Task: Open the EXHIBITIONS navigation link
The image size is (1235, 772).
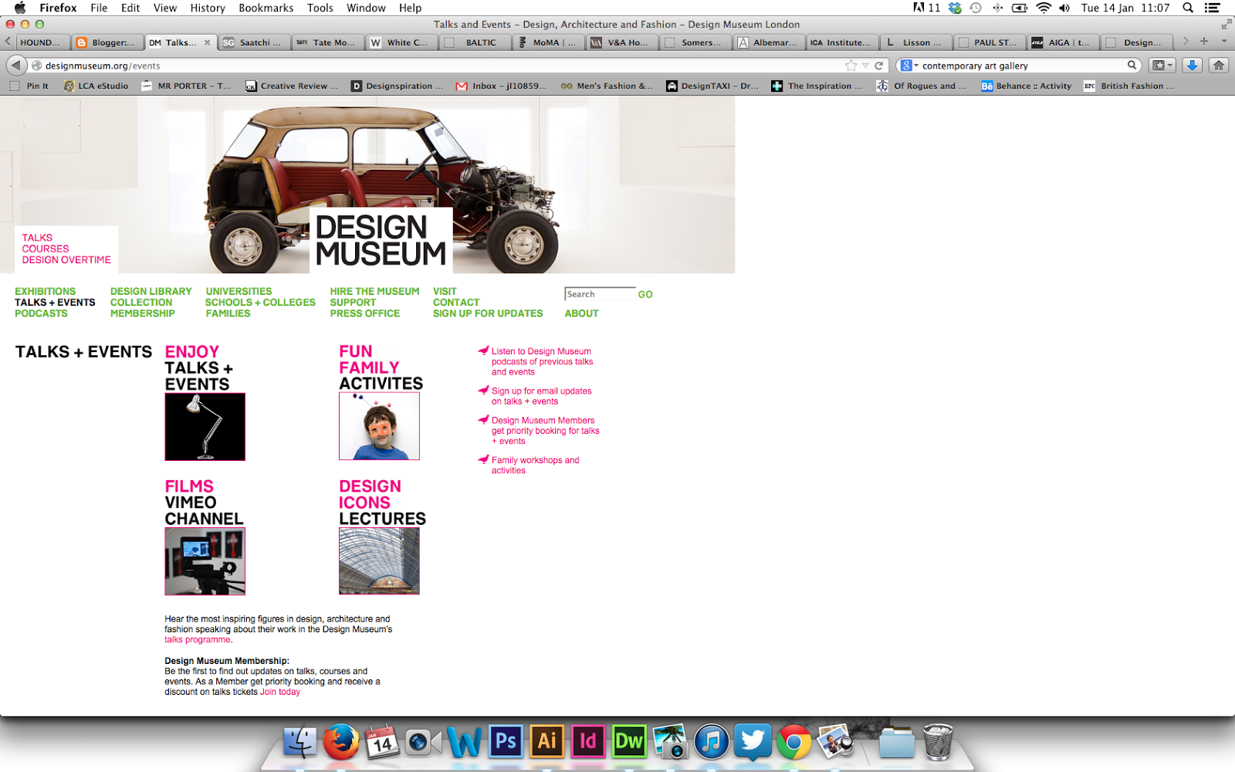Action: (x=46, y=291)
